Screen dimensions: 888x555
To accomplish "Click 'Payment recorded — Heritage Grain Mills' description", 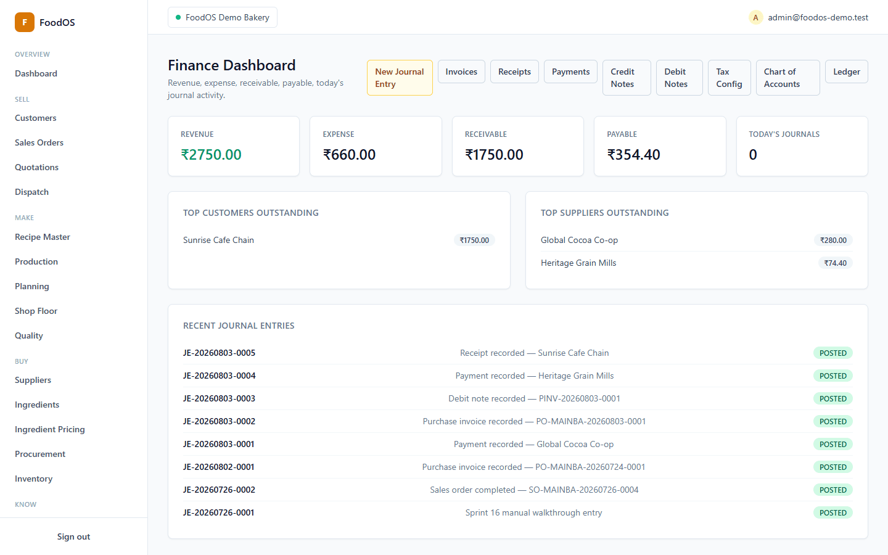I will pos(534,376).
